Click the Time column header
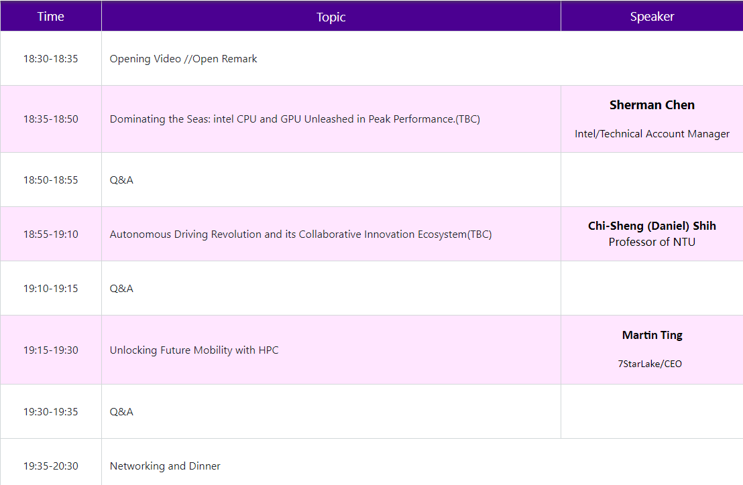The image size is (743, 485). click(51, 17)
